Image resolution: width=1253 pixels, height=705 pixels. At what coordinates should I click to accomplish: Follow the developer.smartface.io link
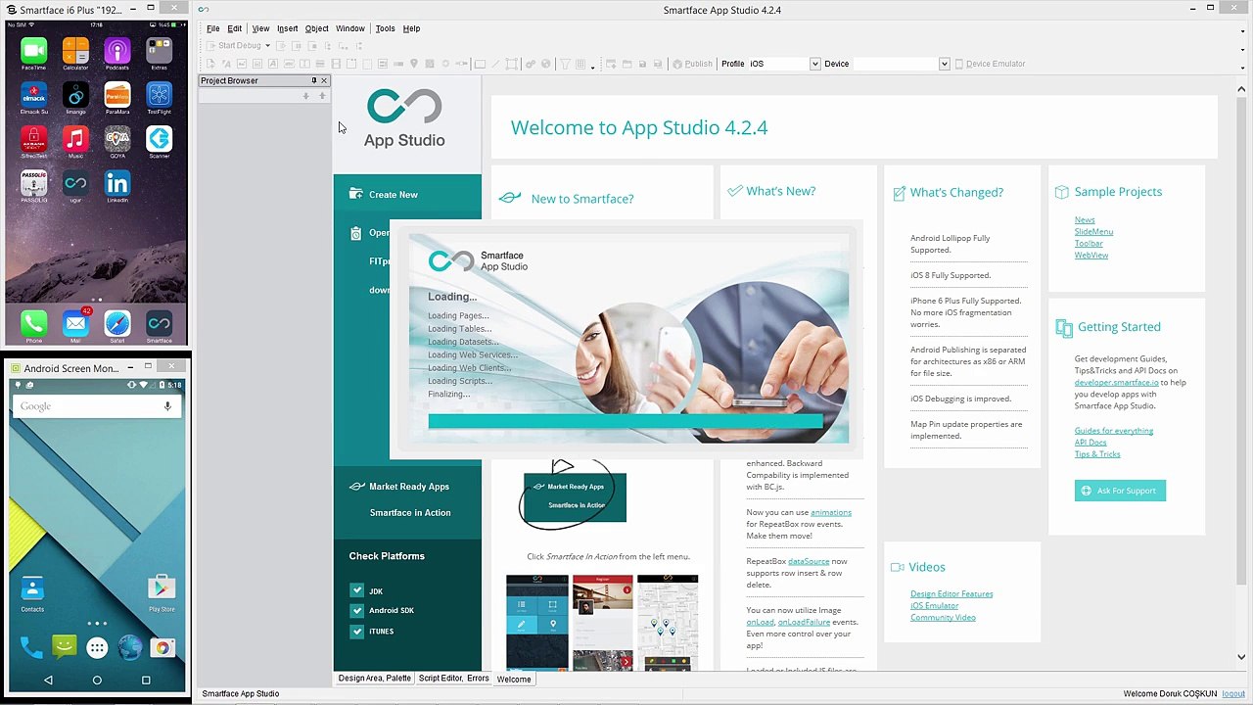click(1116, 383)
